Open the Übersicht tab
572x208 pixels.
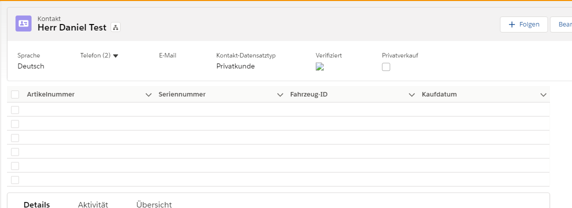point(154,204)
